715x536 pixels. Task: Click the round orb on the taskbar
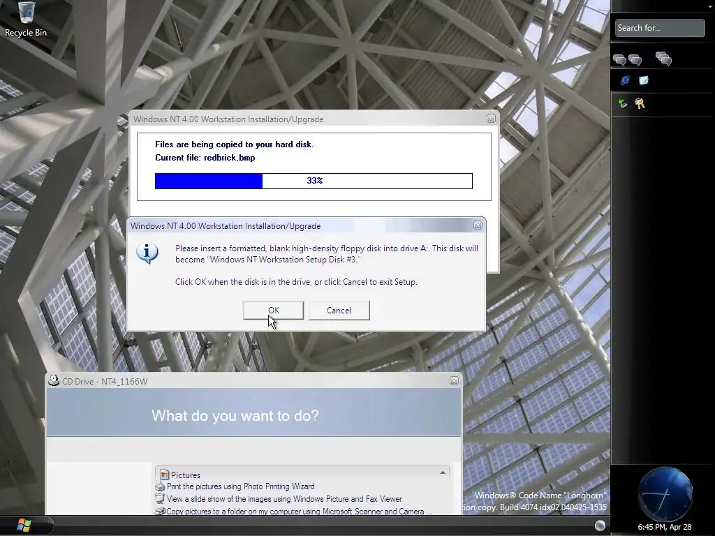(x=600, y=526)
